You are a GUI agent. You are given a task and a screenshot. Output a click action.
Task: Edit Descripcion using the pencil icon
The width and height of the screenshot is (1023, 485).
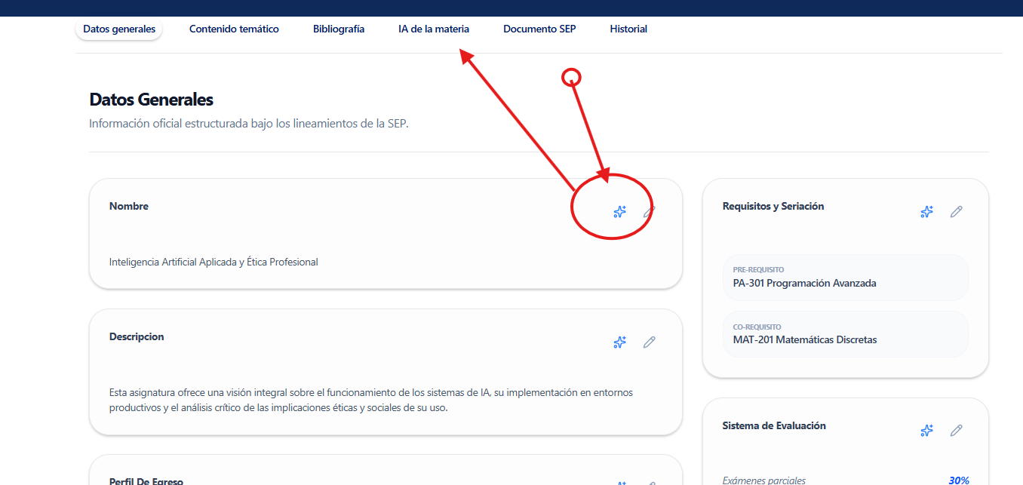tap(649, 342)
